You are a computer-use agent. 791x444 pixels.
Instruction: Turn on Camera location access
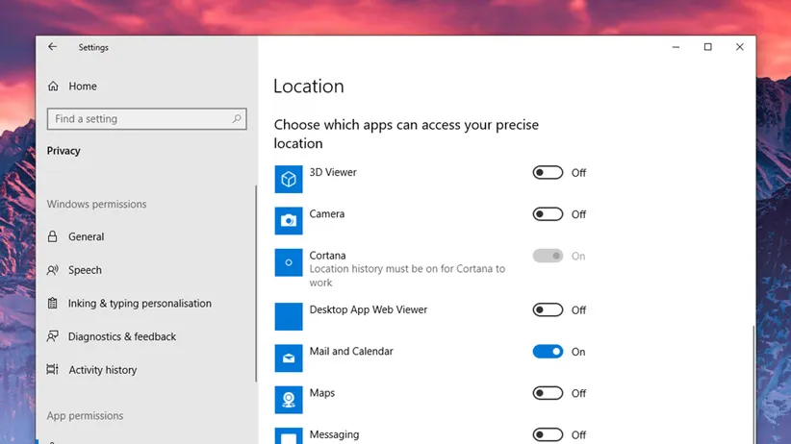(548, 214)
